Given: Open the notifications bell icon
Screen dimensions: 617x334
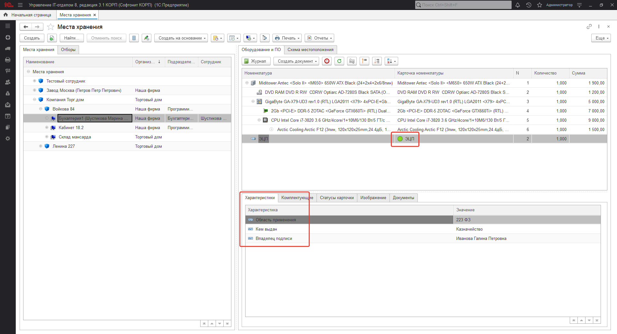Looking at the screenshot, I should pyautogui.click(x=517, y=5).
